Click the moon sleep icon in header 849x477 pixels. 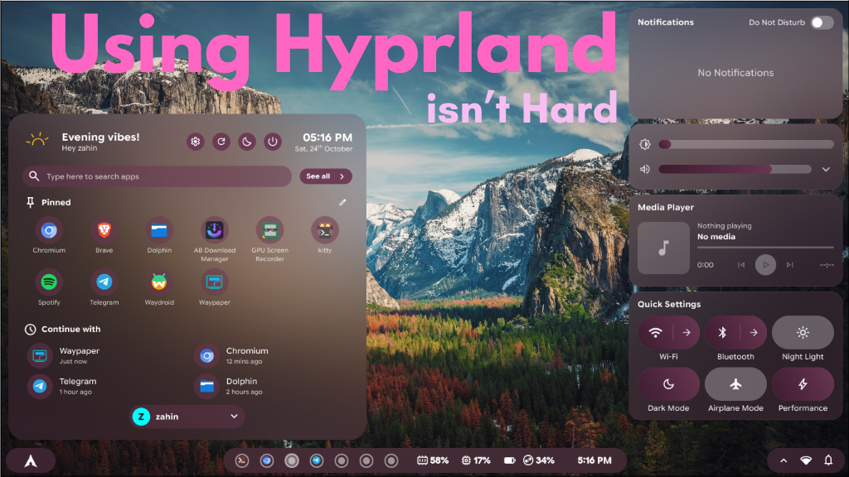click(x=247, y=142)
